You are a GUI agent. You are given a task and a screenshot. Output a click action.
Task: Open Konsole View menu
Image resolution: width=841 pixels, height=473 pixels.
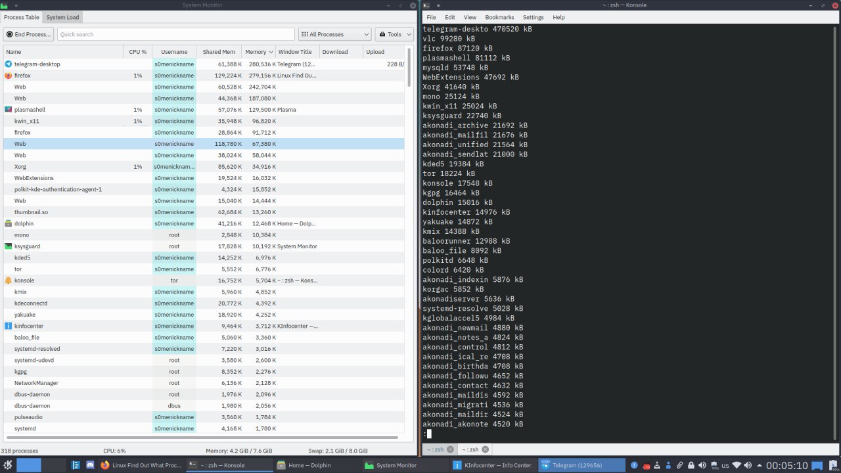point(470,17)
